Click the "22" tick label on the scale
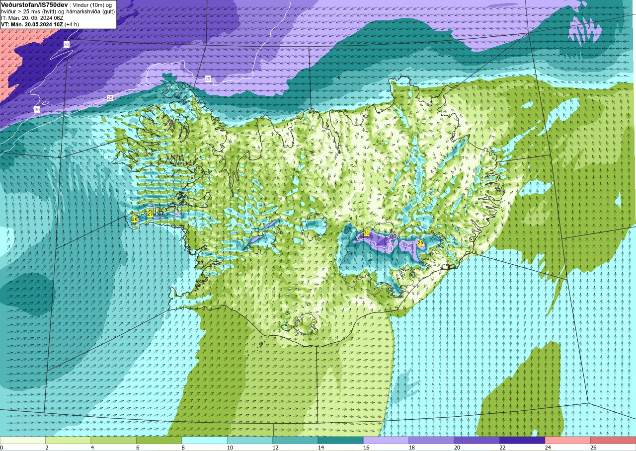The width and height of the screenshot is (636, 451). (503, 448)
